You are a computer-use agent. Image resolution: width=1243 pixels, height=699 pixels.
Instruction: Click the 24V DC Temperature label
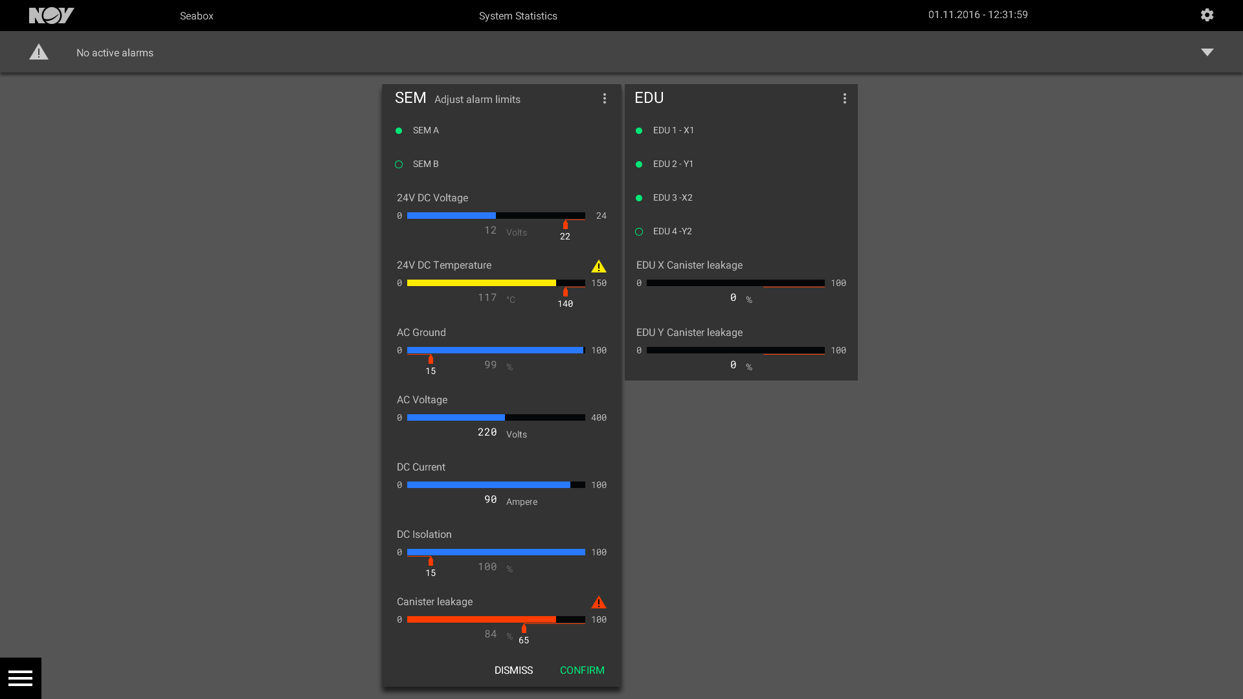tap(444, 265)
